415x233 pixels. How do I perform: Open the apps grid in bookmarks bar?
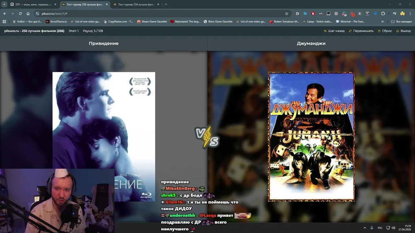4,22
